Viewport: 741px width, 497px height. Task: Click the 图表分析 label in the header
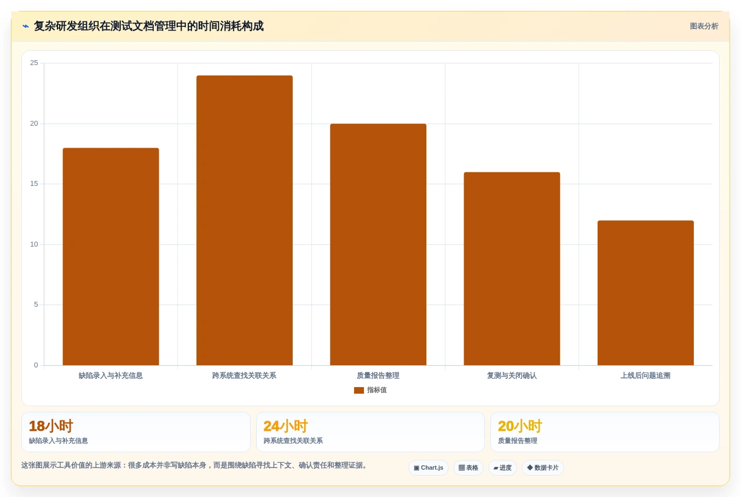click(704, 26)
